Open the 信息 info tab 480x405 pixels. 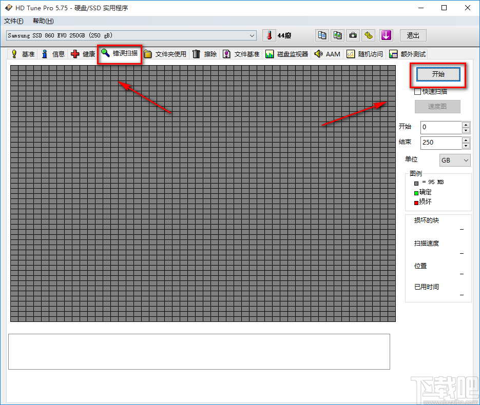(53, 54)
